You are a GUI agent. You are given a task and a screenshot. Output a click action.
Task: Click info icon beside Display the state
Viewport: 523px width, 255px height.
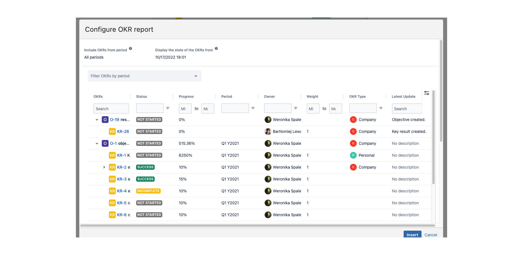click(x=216, y=48)
